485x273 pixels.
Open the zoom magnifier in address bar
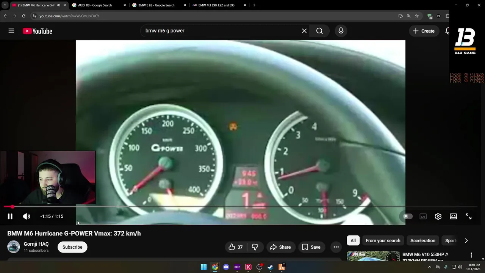click(408, 16)
